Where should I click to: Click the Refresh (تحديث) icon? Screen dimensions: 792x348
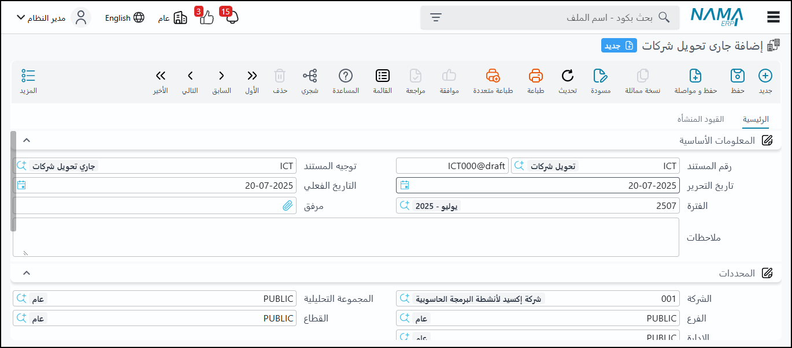568,76
